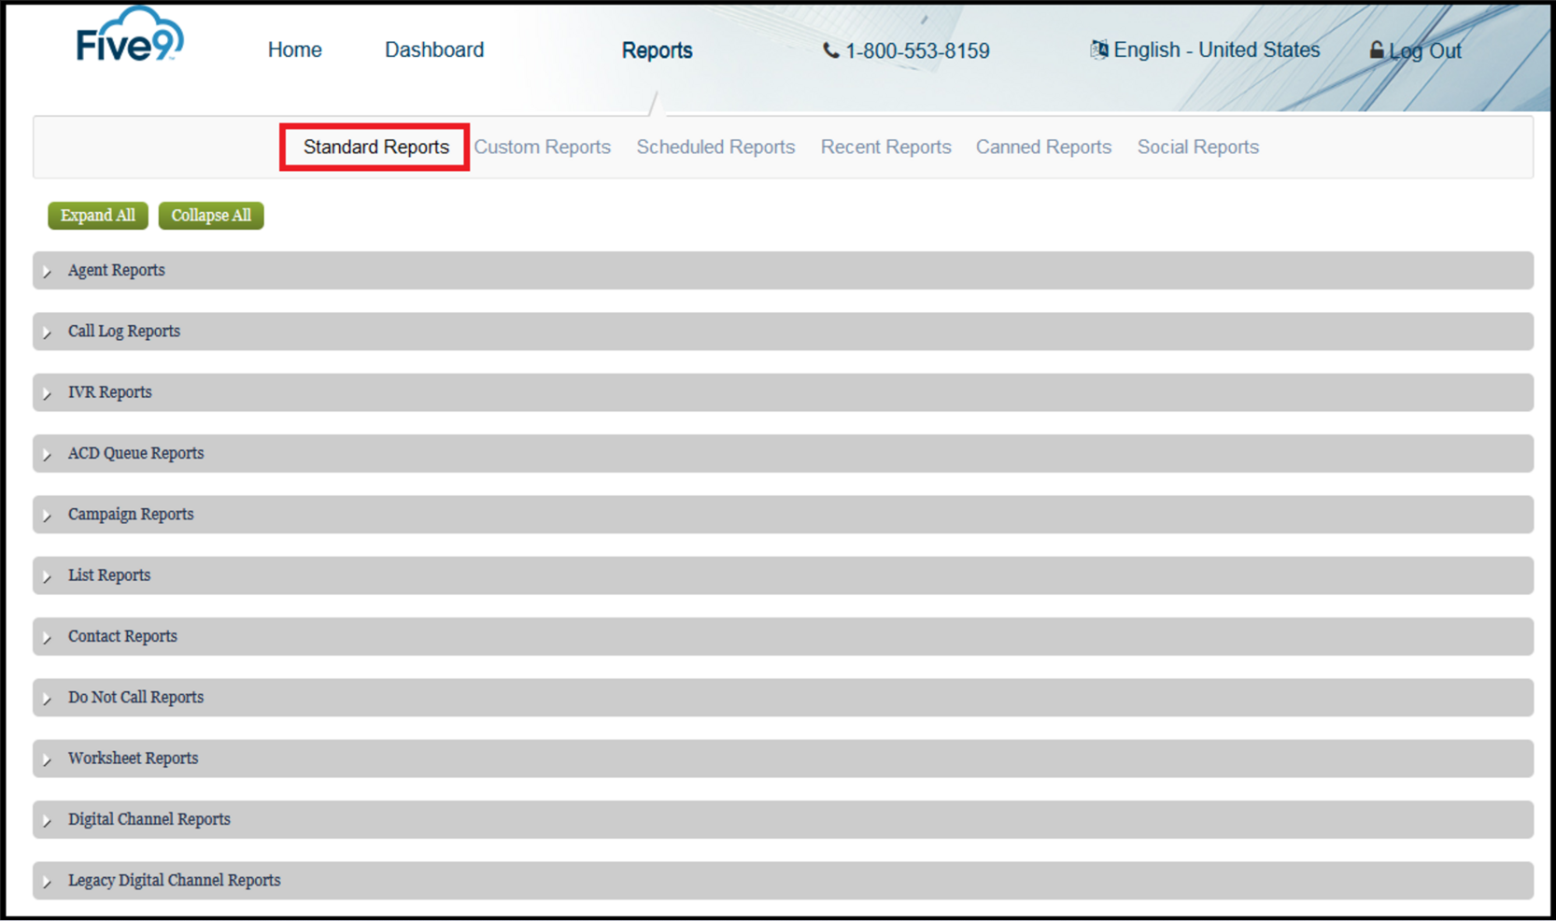Image resolution: width=1556 pixels, height=921 pixels.
Task: Click the Log Out link text
Action: click(x=1424, y=50)
